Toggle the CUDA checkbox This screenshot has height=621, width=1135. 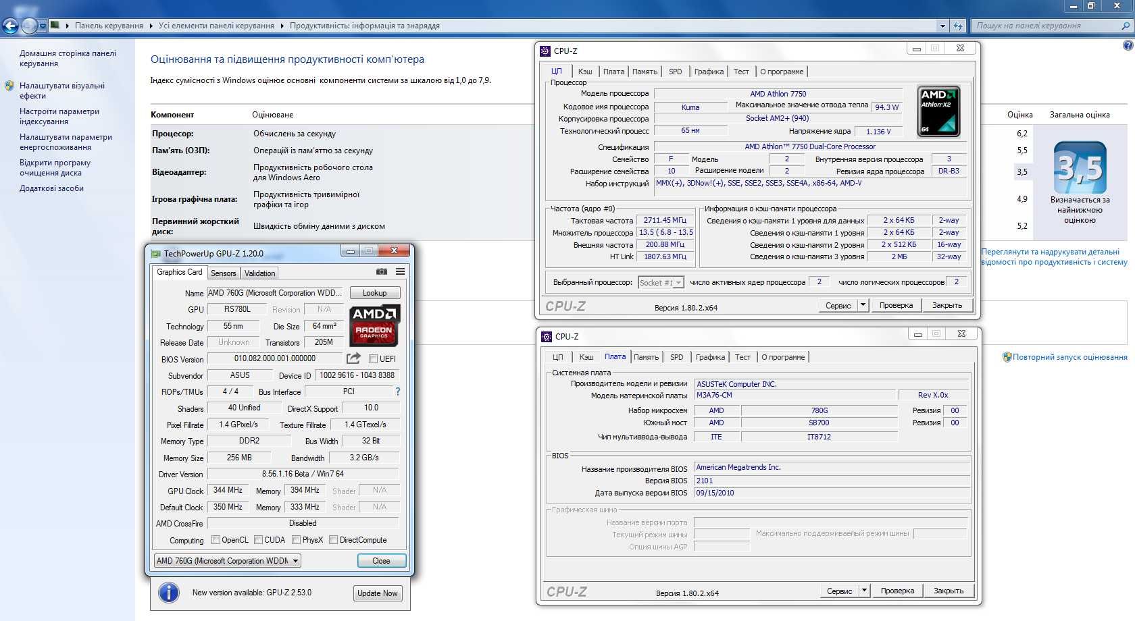point(258,539)
